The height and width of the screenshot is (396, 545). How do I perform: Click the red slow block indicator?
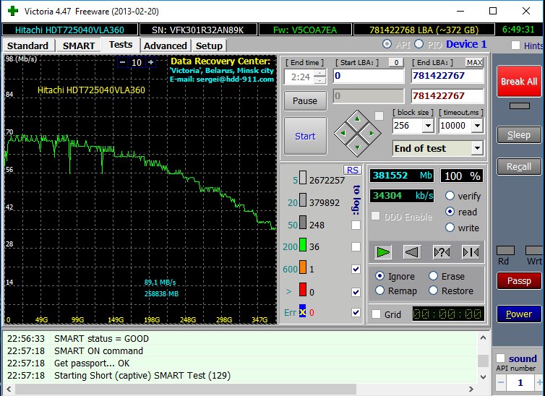point(303,289)
